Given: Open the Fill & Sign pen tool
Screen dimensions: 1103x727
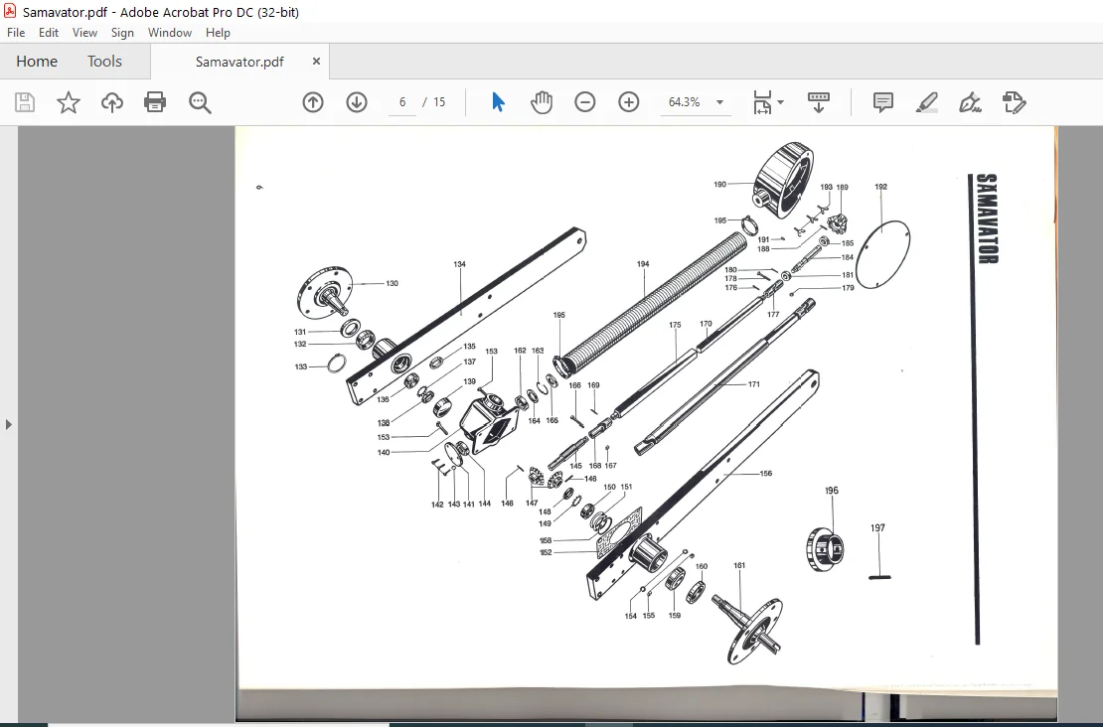Looking at the screenshot, I should [x=970, y=102].
